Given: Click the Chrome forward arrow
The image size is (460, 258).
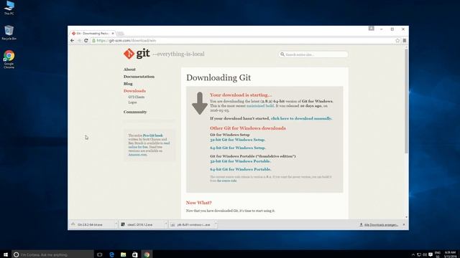Looking at the screenshot, I should click(79, 41).
